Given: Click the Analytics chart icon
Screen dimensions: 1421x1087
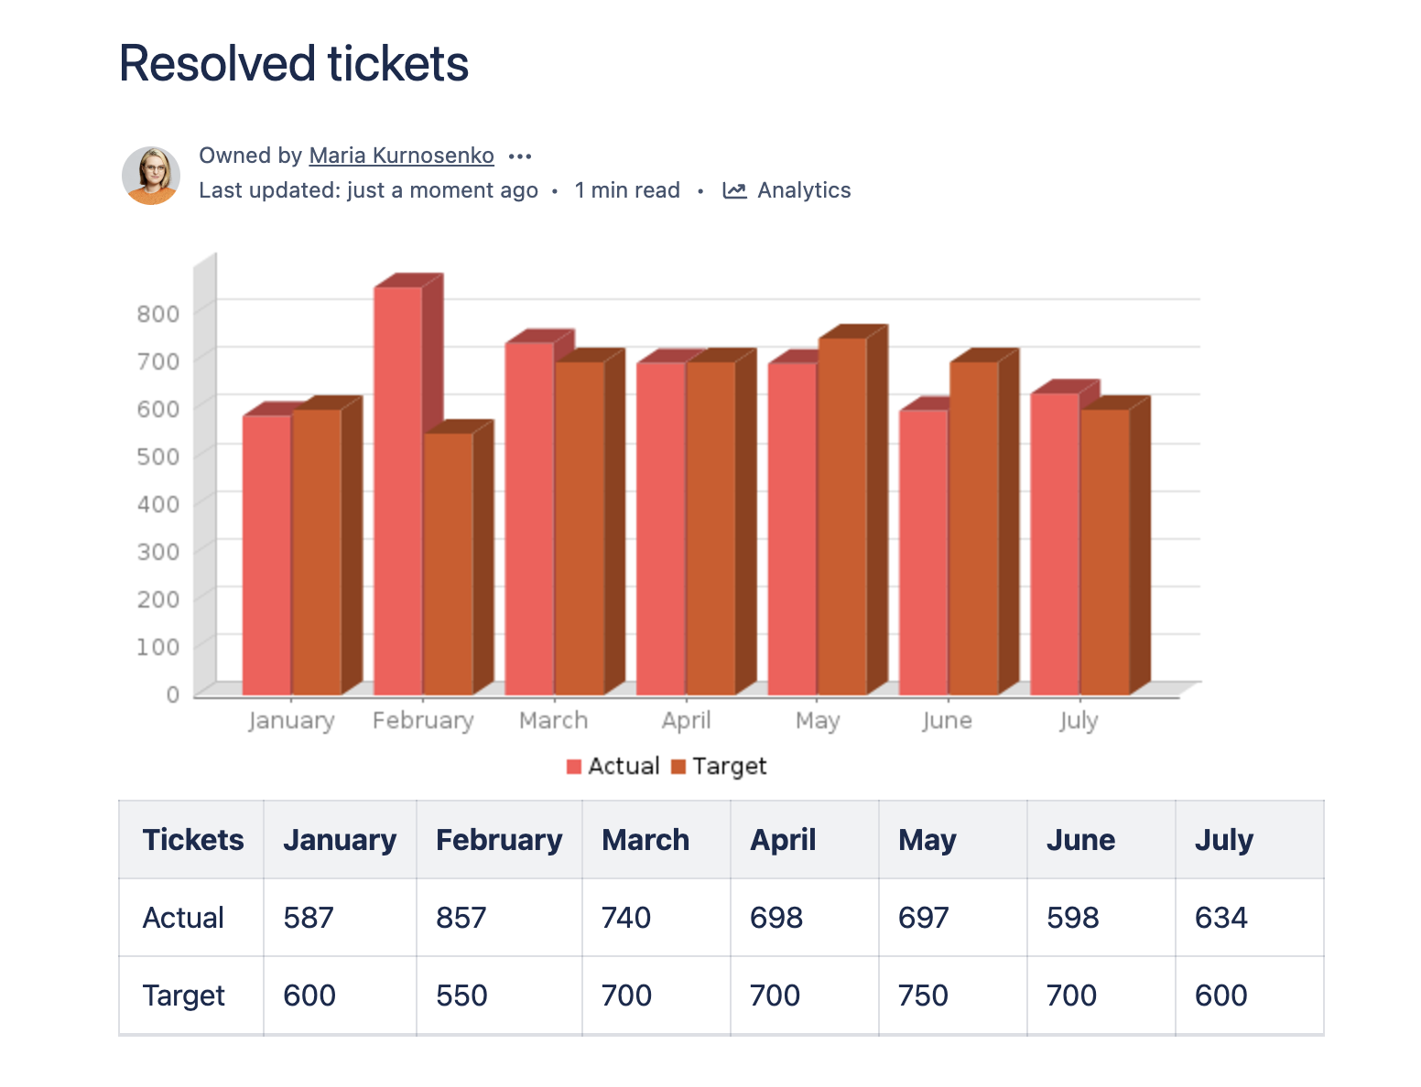Looking at the screenshot, I should click(735, 190).
